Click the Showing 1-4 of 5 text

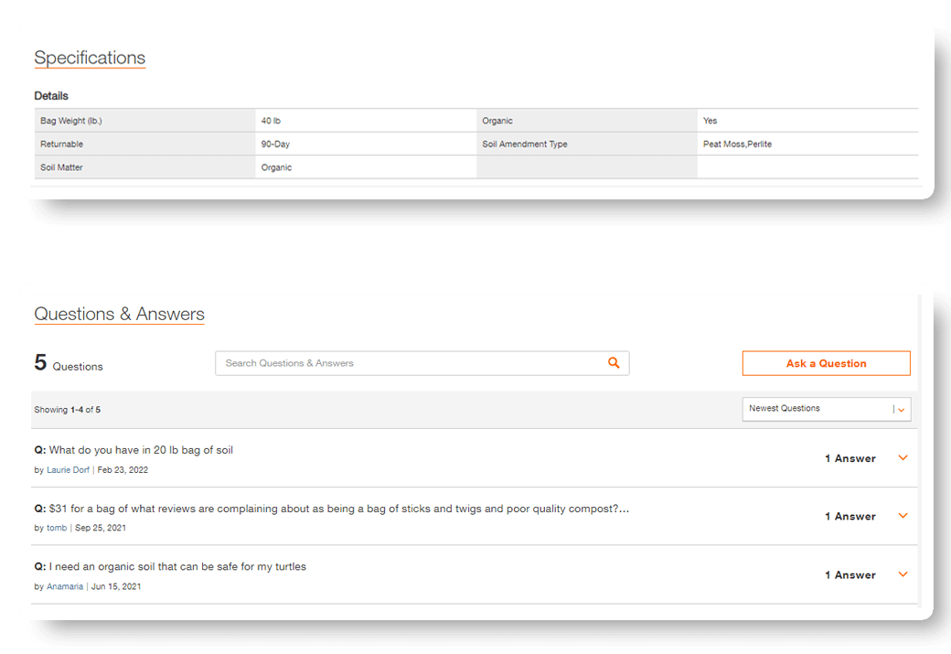point(68,410)
